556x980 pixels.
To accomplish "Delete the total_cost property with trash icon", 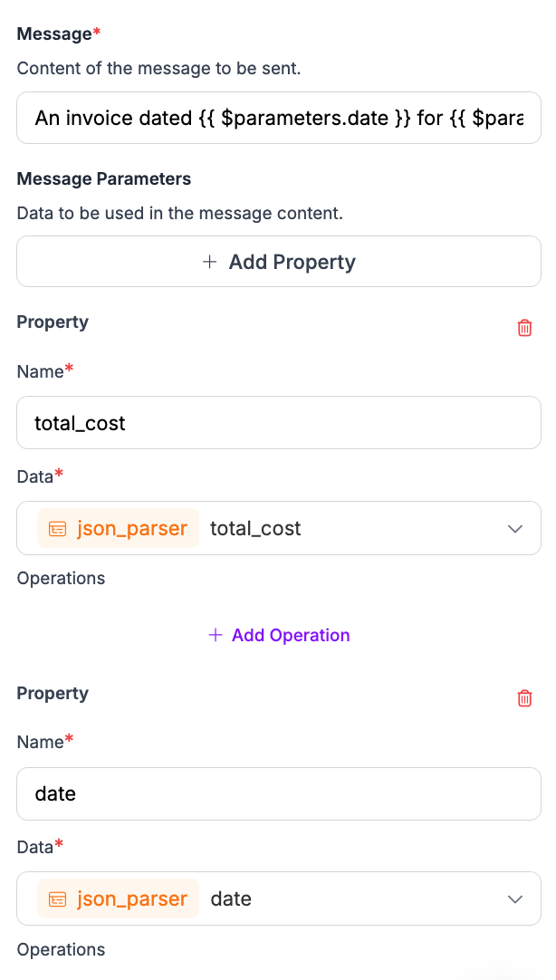I will [524, 328].
